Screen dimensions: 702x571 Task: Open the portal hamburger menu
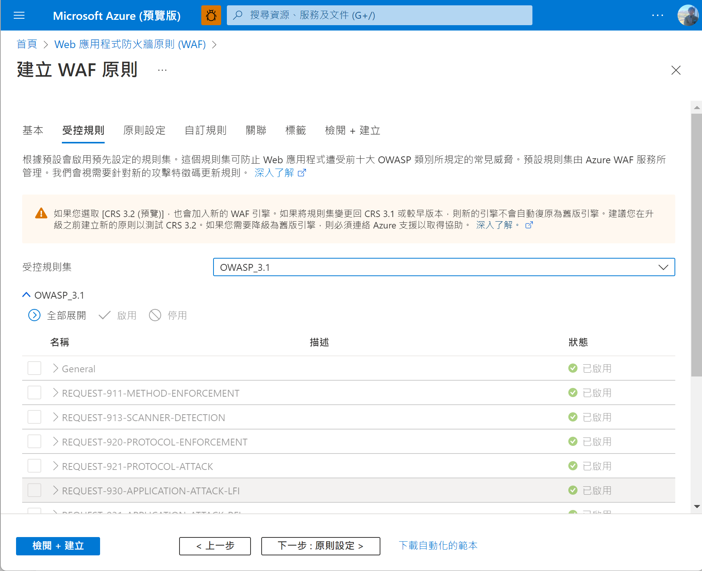(19, 15)
